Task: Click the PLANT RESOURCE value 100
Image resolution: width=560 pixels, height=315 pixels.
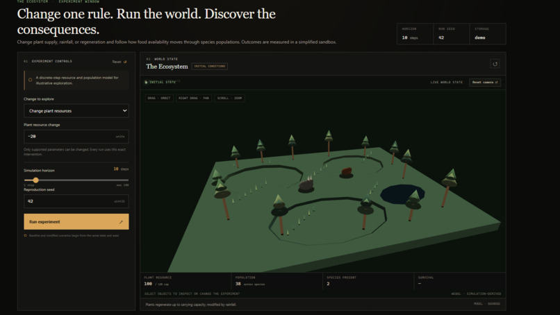Action: point(148,284)
